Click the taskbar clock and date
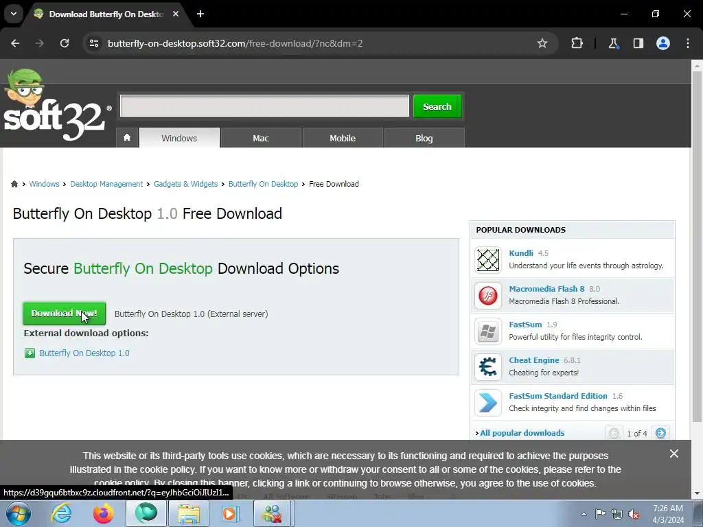The image size is (703, 527). [668, 514]
